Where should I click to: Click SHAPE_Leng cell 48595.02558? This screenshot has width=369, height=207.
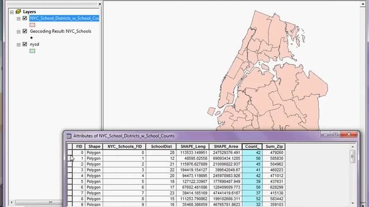pos(193,159)
